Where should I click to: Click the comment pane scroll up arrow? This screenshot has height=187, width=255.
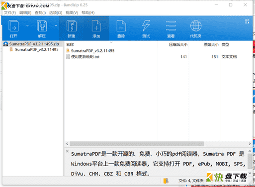pos(250,151)
